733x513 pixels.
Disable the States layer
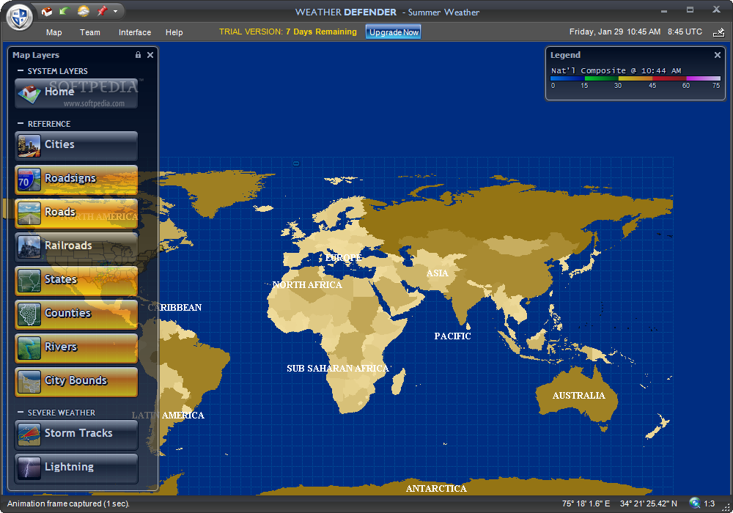76,281
